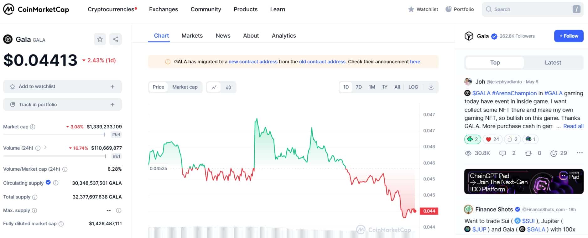Viewport: 588px width, 238px height.
Task: Toggle LOG scale on chart
Action: point(413,87)
